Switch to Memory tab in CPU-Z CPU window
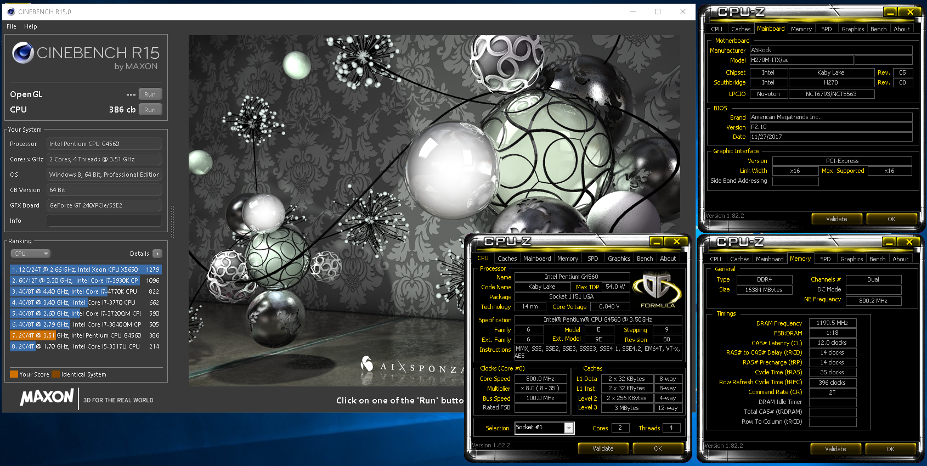 568,259
